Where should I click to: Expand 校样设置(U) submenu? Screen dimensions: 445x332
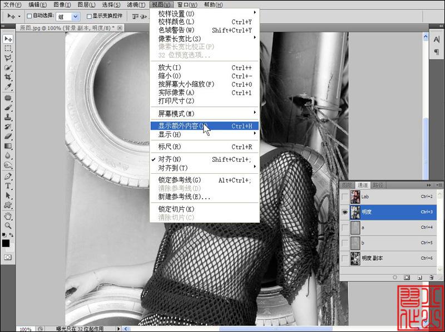(204, 13)
